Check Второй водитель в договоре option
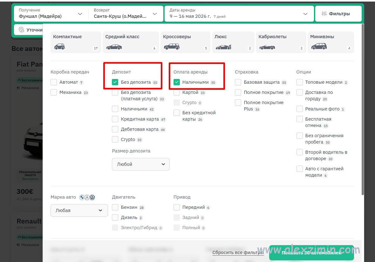Viewport: 375px width, 262px height. click(300, 152)
